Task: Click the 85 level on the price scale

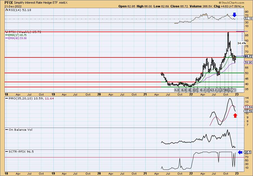Action: coord(246,35)
